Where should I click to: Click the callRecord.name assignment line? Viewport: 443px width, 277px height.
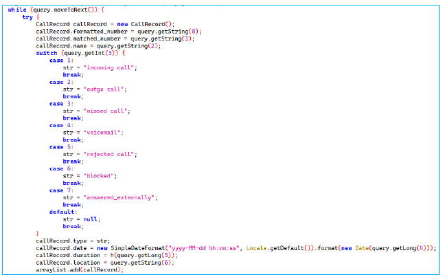point(98,46)
